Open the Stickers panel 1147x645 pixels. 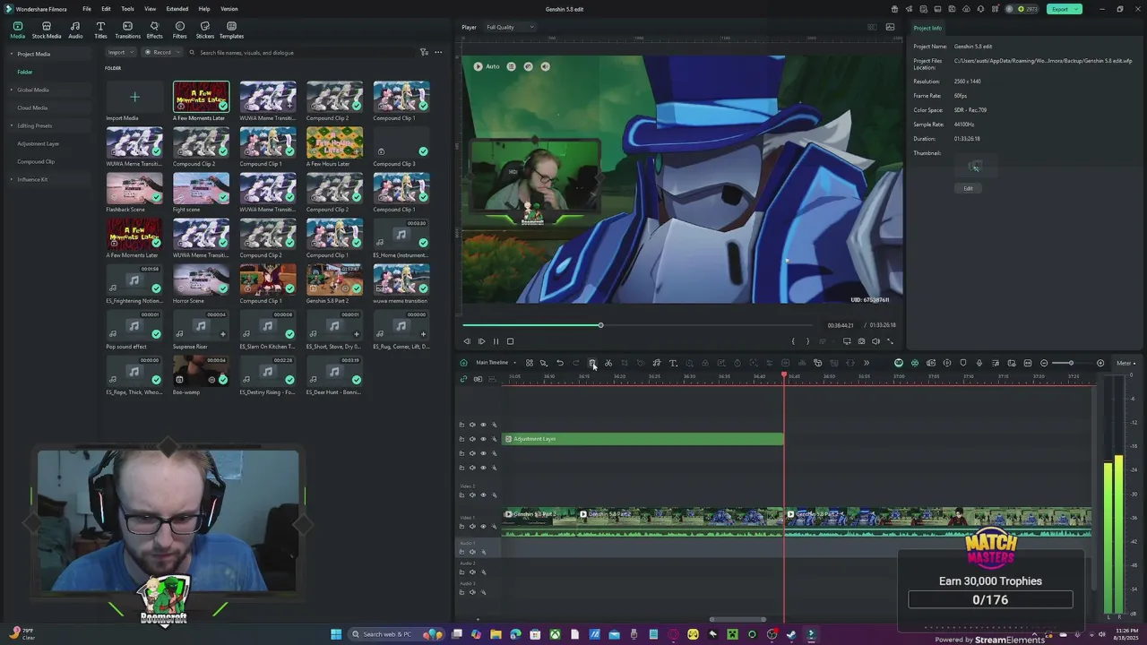click(205, 30)
